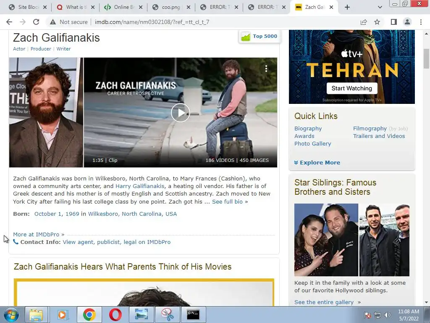Open the Star Siblings gallery right photo
The height and width of the screenshot is (323, 430).
pyautogui.click(x=384, y=240)
